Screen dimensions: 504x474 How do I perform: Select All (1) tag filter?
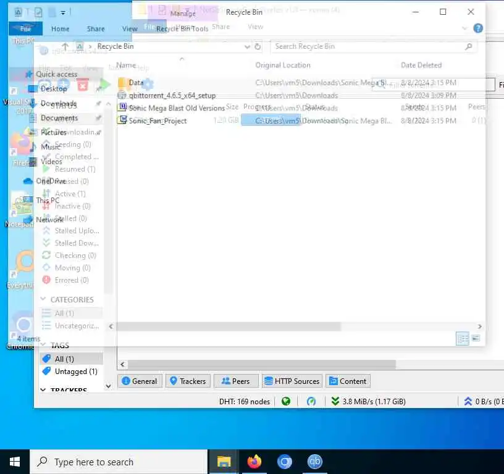click(71, 359)
